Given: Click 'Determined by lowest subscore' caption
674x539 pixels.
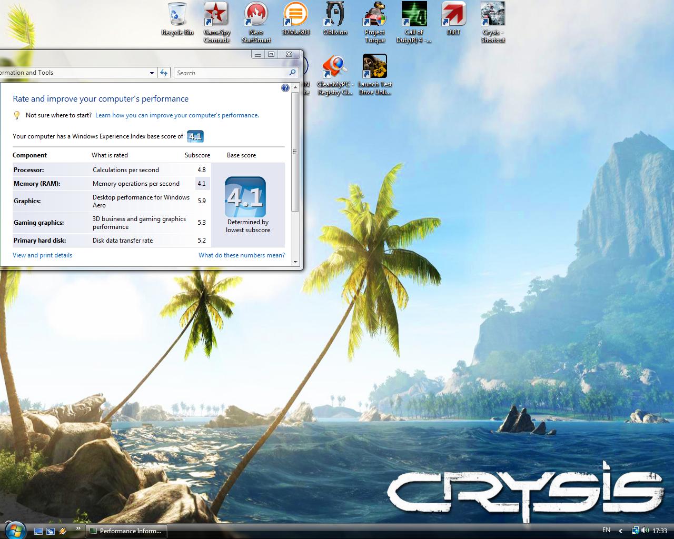Looking at the screenshot, I should coord(248,226).
